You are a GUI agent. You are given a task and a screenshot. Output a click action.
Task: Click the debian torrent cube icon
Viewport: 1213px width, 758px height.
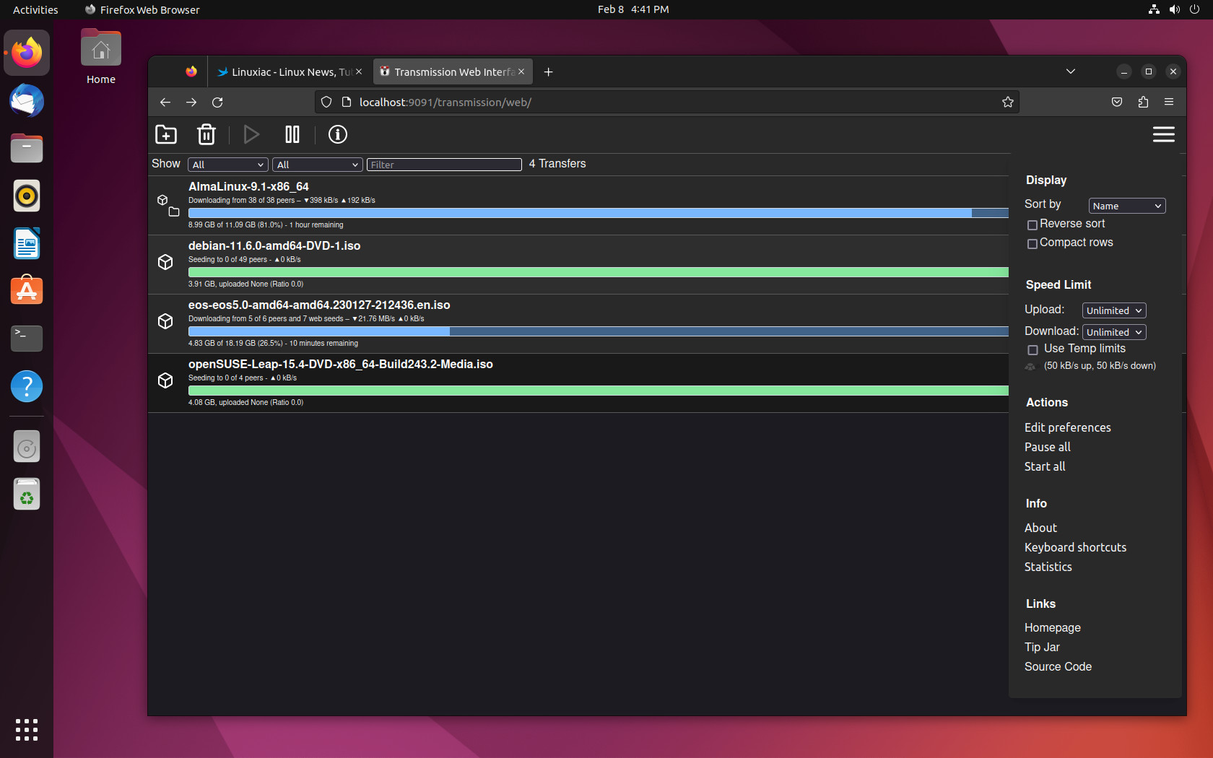(x=165, y=262)
